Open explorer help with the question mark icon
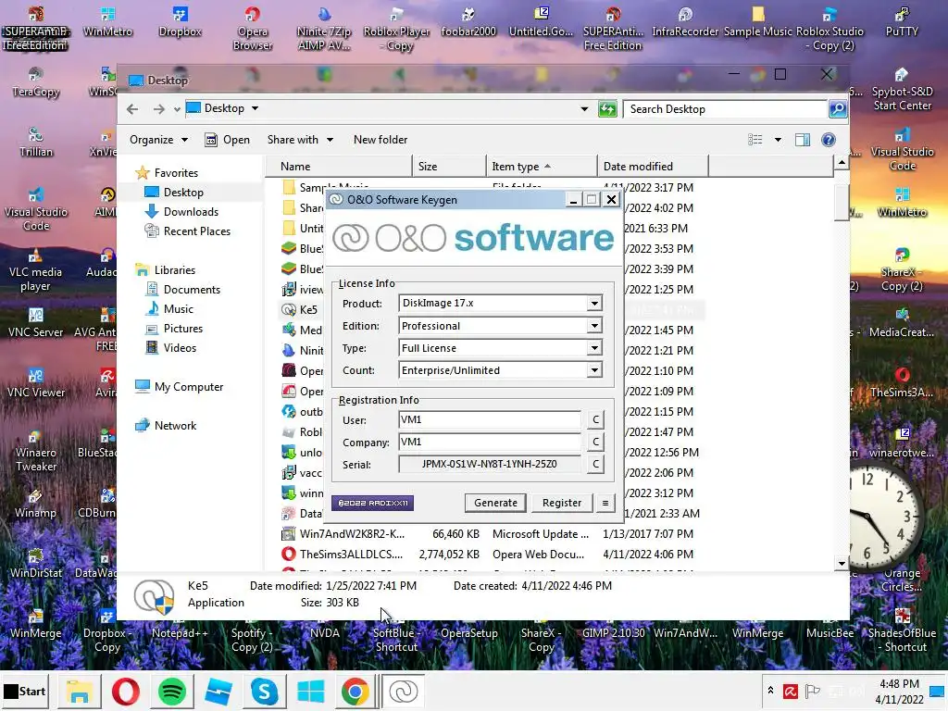Image resolution: width=948 pixels, height=711 pixels. 829,140
